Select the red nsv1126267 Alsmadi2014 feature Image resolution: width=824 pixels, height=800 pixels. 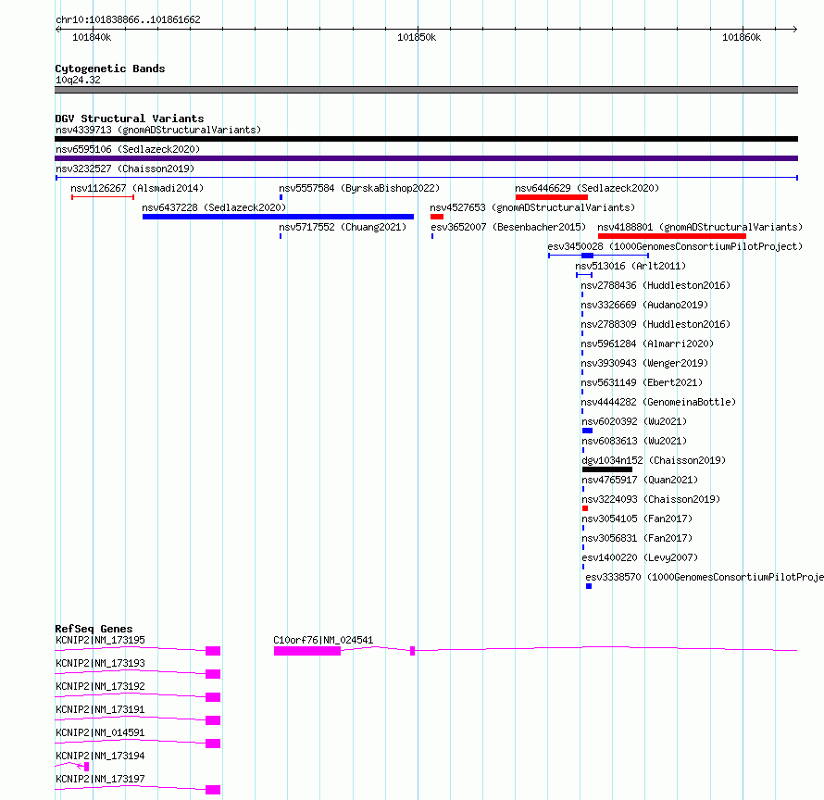pyautogui.click(x=103, y=197)
